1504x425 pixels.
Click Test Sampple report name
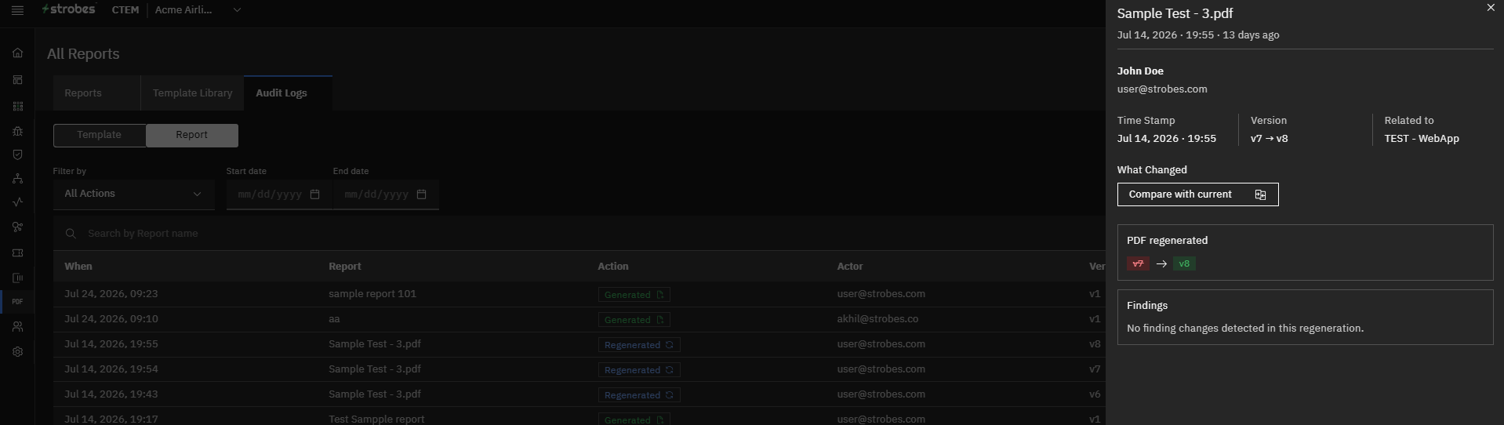[376, 419]
